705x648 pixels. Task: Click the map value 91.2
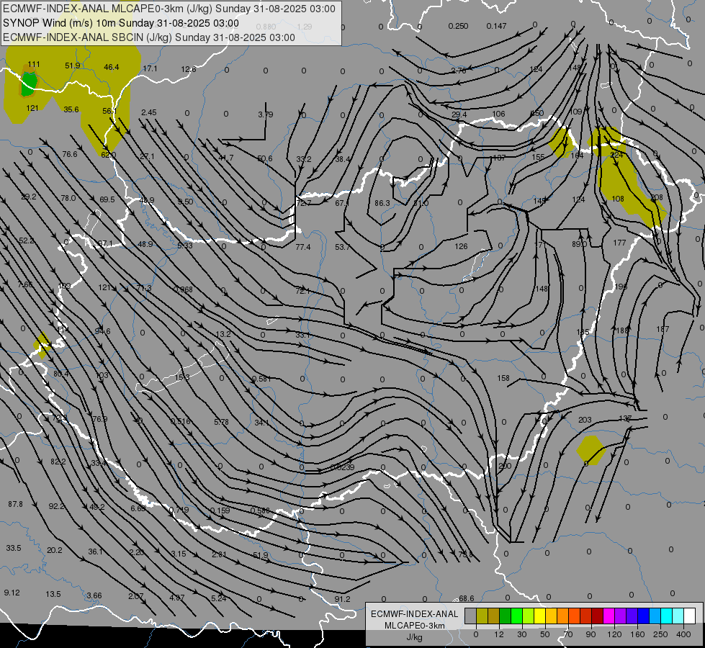342,598
